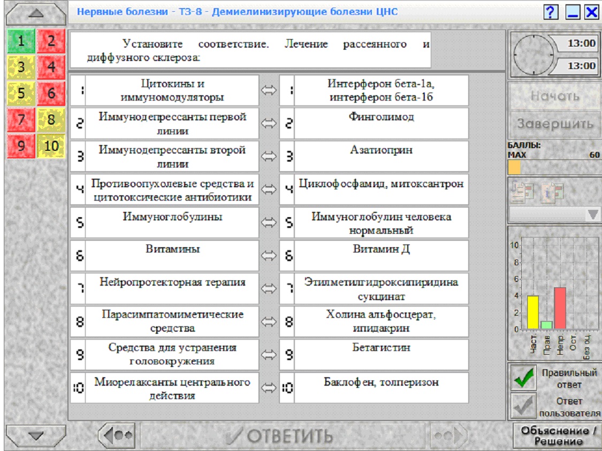This screenshot has width=602, height=451.
Task: Click the analog clock timer
Action: click(x=534, y=55)
